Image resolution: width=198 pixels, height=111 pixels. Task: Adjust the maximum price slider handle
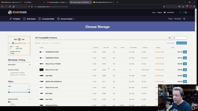[x=29, y=92]
